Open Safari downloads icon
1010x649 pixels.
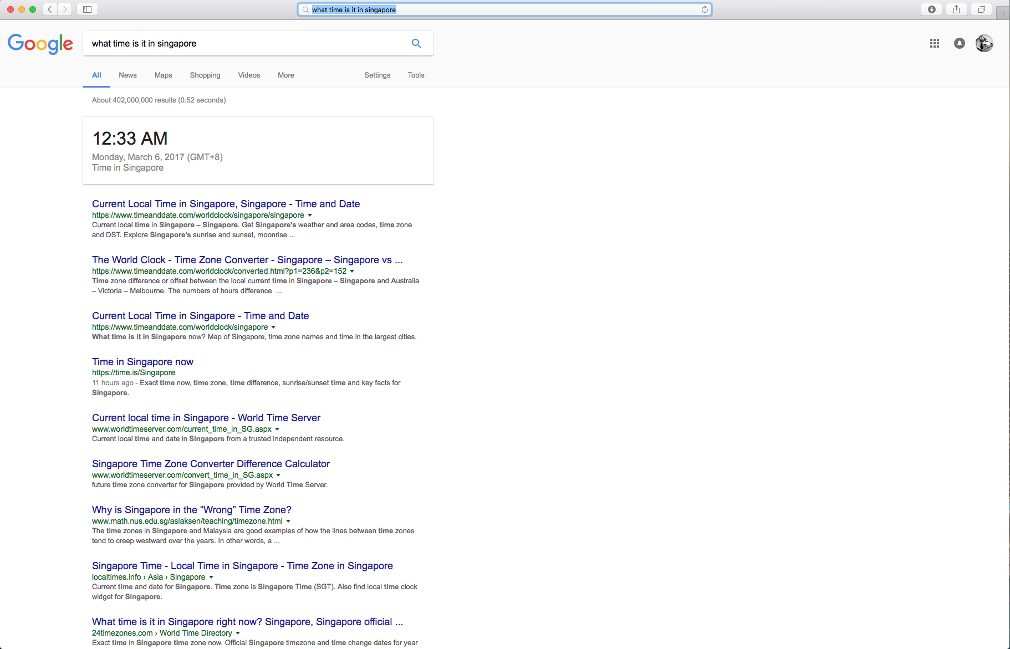coord(931,9)
